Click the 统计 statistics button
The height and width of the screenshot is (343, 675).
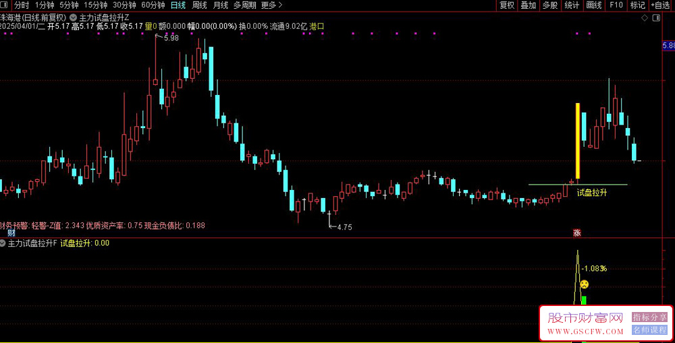(x=572, y=5)
